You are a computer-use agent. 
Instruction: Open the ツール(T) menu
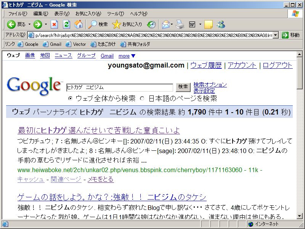(116, 14)
